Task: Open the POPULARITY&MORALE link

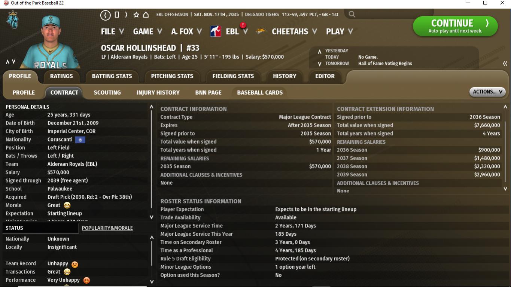Action: (107, 228)
